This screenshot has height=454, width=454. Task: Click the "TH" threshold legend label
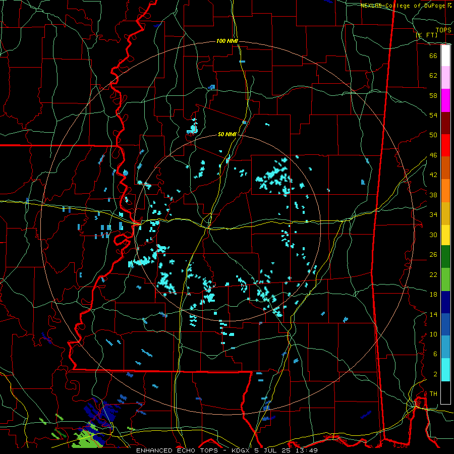[433, 394]
